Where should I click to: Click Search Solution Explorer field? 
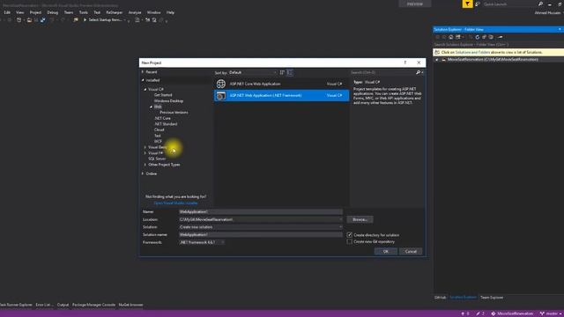498,45
